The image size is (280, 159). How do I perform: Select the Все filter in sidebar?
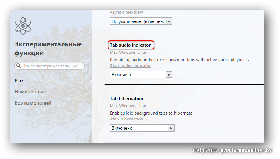pos(18,81)
